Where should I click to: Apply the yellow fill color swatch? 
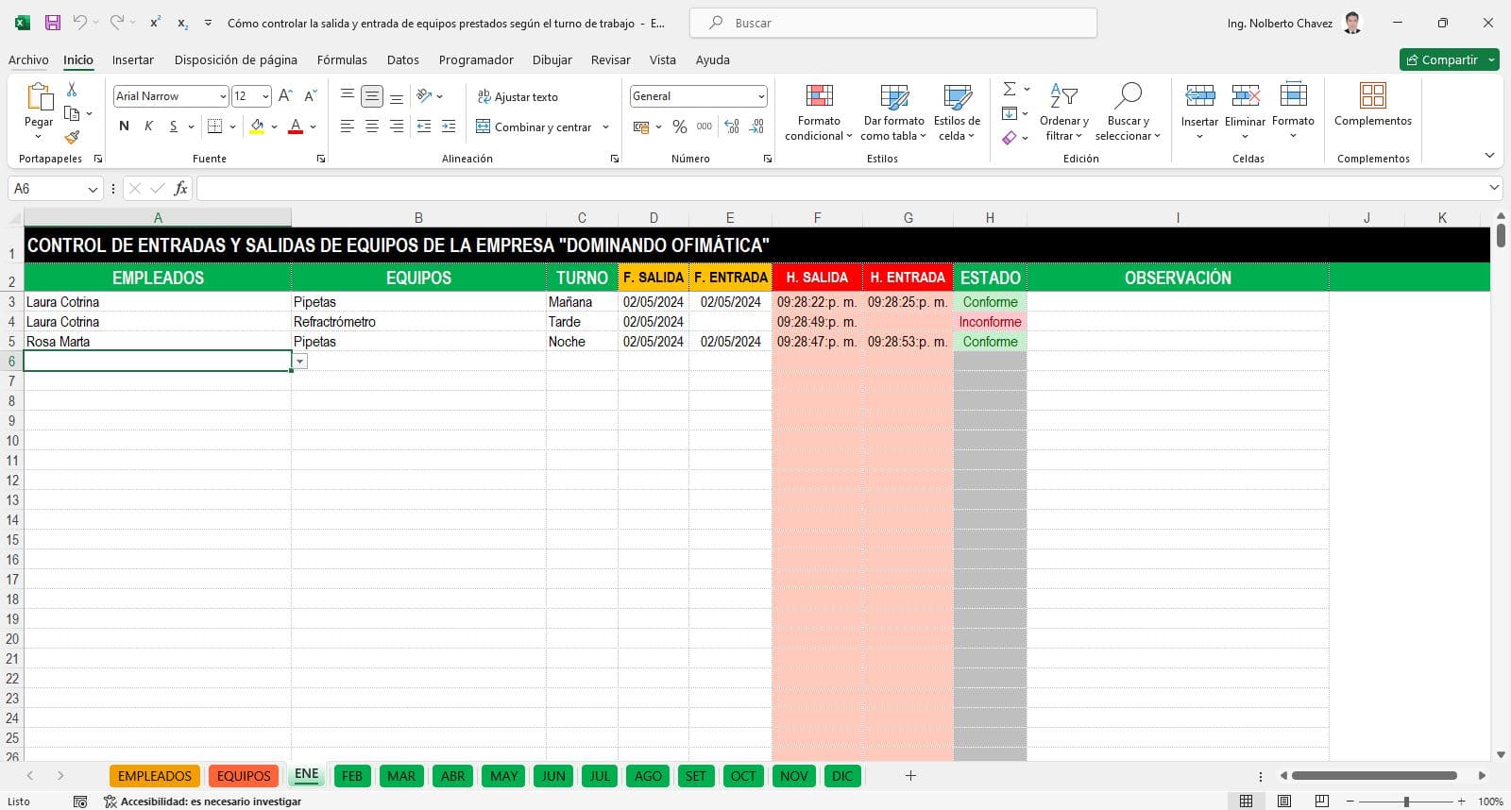(x=257, y=127)
